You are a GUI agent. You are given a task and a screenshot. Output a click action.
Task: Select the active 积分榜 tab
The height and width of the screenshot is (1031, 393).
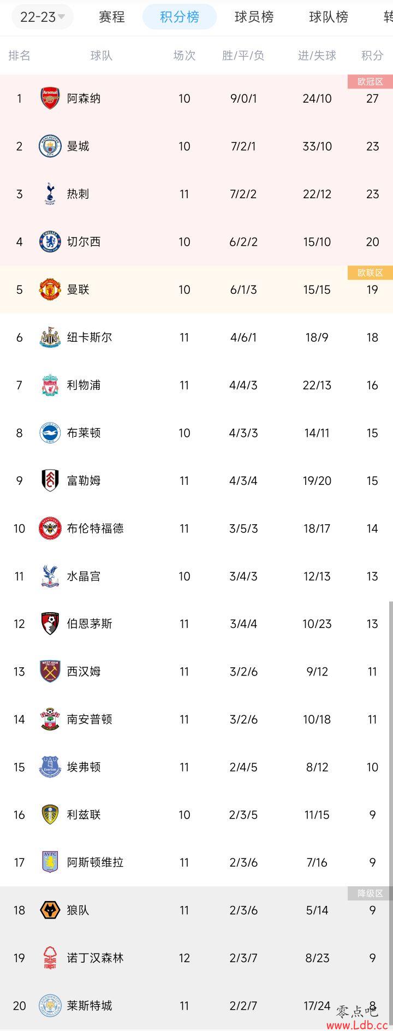[180, 17]
